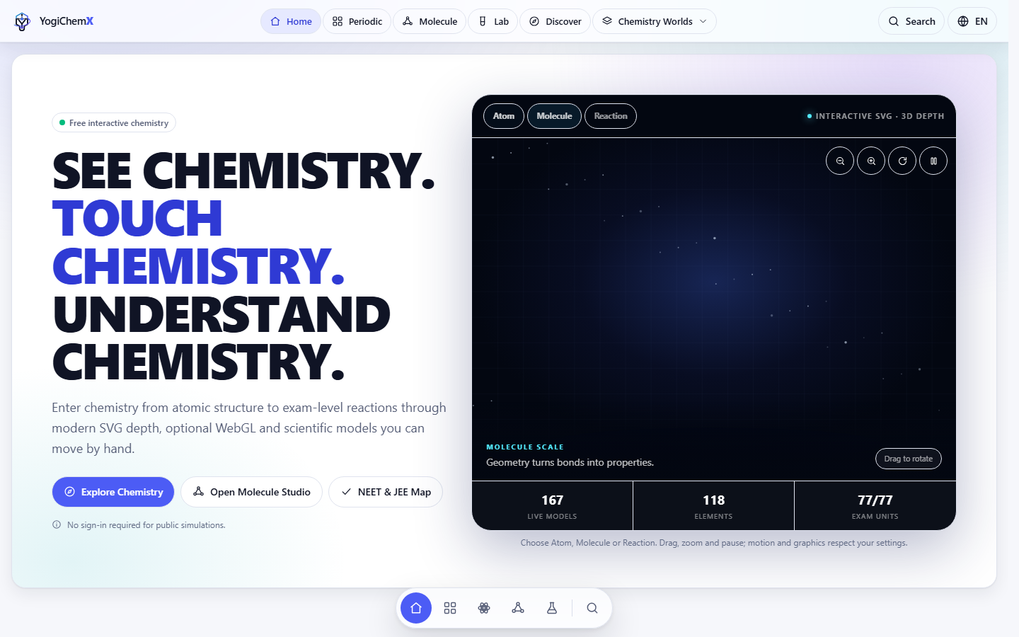This screenshot has width=1019, height=637.
Task: Open the Lab nav item
Action: click(493, 21)
